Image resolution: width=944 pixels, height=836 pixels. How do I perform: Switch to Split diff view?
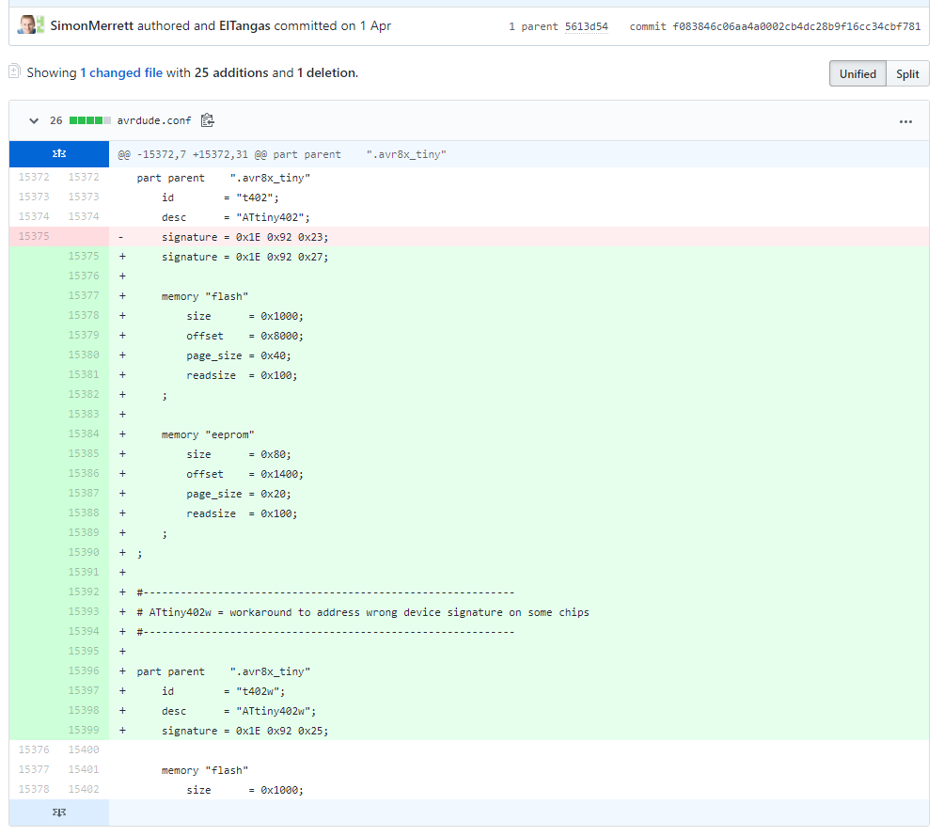907,74
